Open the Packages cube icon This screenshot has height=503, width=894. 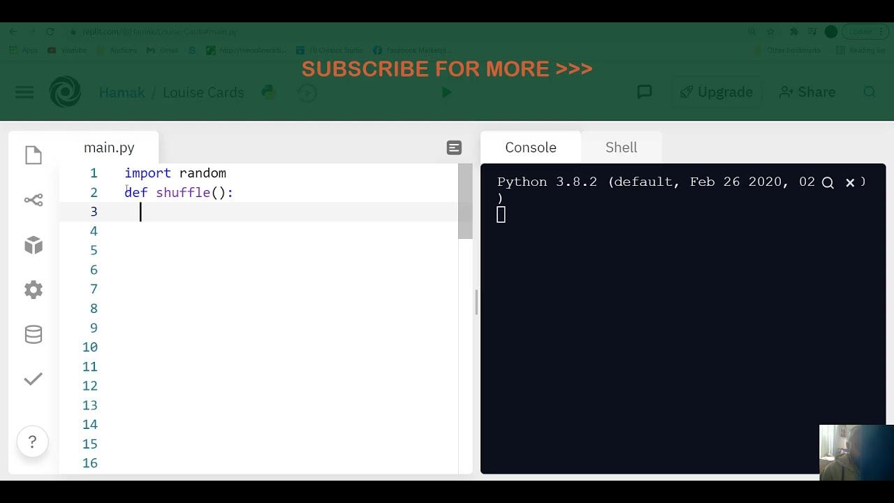(x=34, y=245)
